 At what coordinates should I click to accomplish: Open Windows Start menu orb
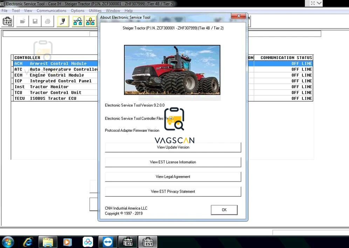pos(8,242)
